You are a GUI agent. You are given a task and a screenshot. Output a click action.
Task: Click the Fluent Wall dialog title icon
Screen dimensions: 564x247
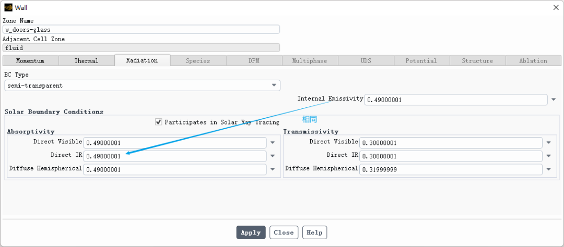pos(8,7)
